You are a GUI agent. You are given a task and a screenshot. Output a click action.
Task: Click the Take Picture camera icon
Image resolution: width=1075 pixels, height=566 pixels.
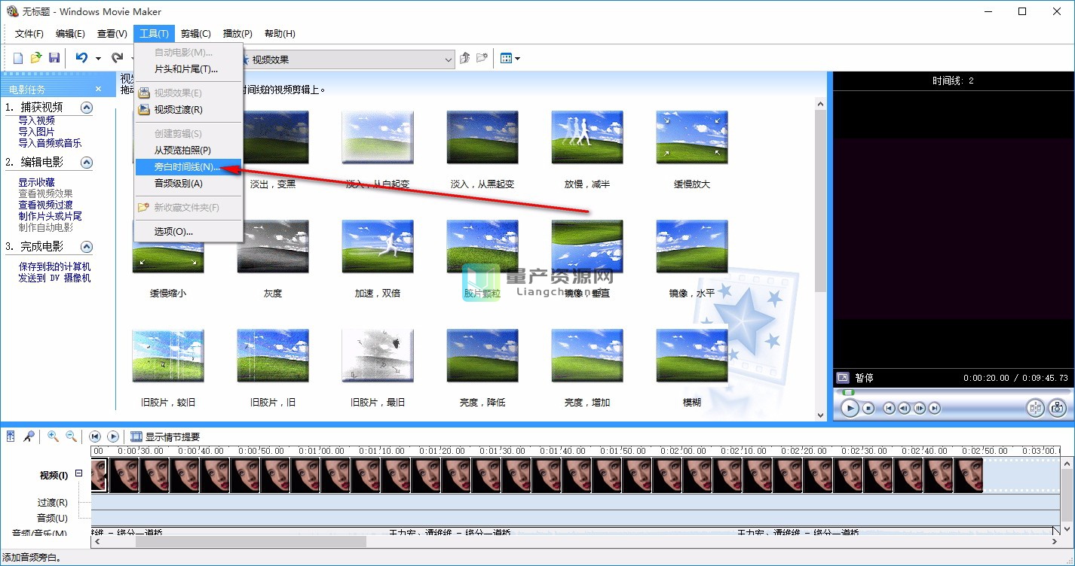click(x=1057, y=408)
